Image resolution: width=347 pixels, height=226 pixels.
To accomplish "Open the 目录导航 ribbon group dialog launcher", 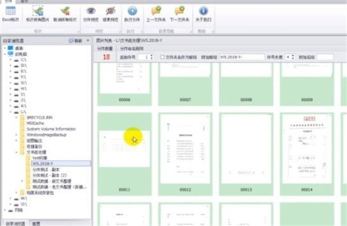I will click(x=191, y=32).
